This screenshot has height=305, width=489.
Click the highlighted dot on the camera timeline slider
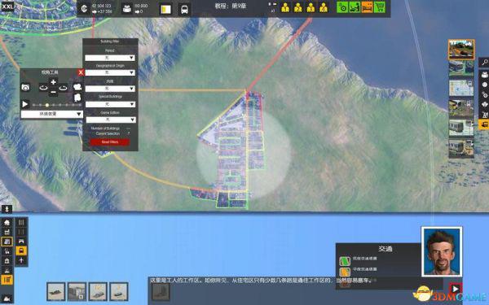pos(47,105)
